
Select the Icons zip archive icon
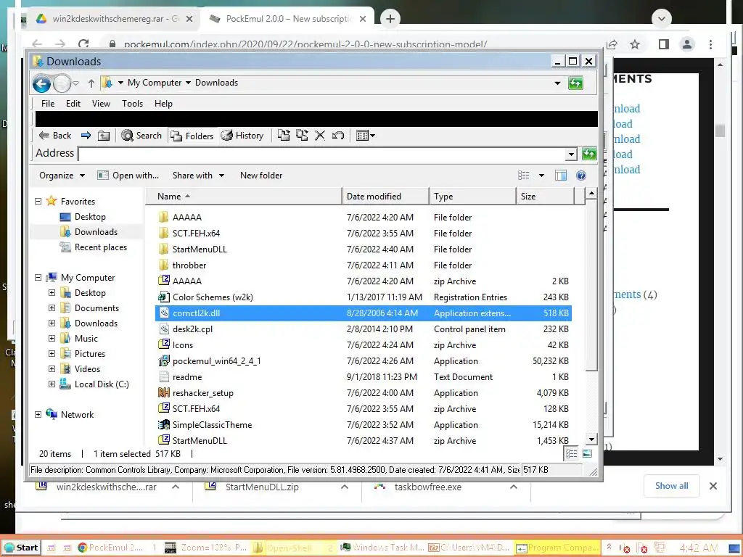163,344
